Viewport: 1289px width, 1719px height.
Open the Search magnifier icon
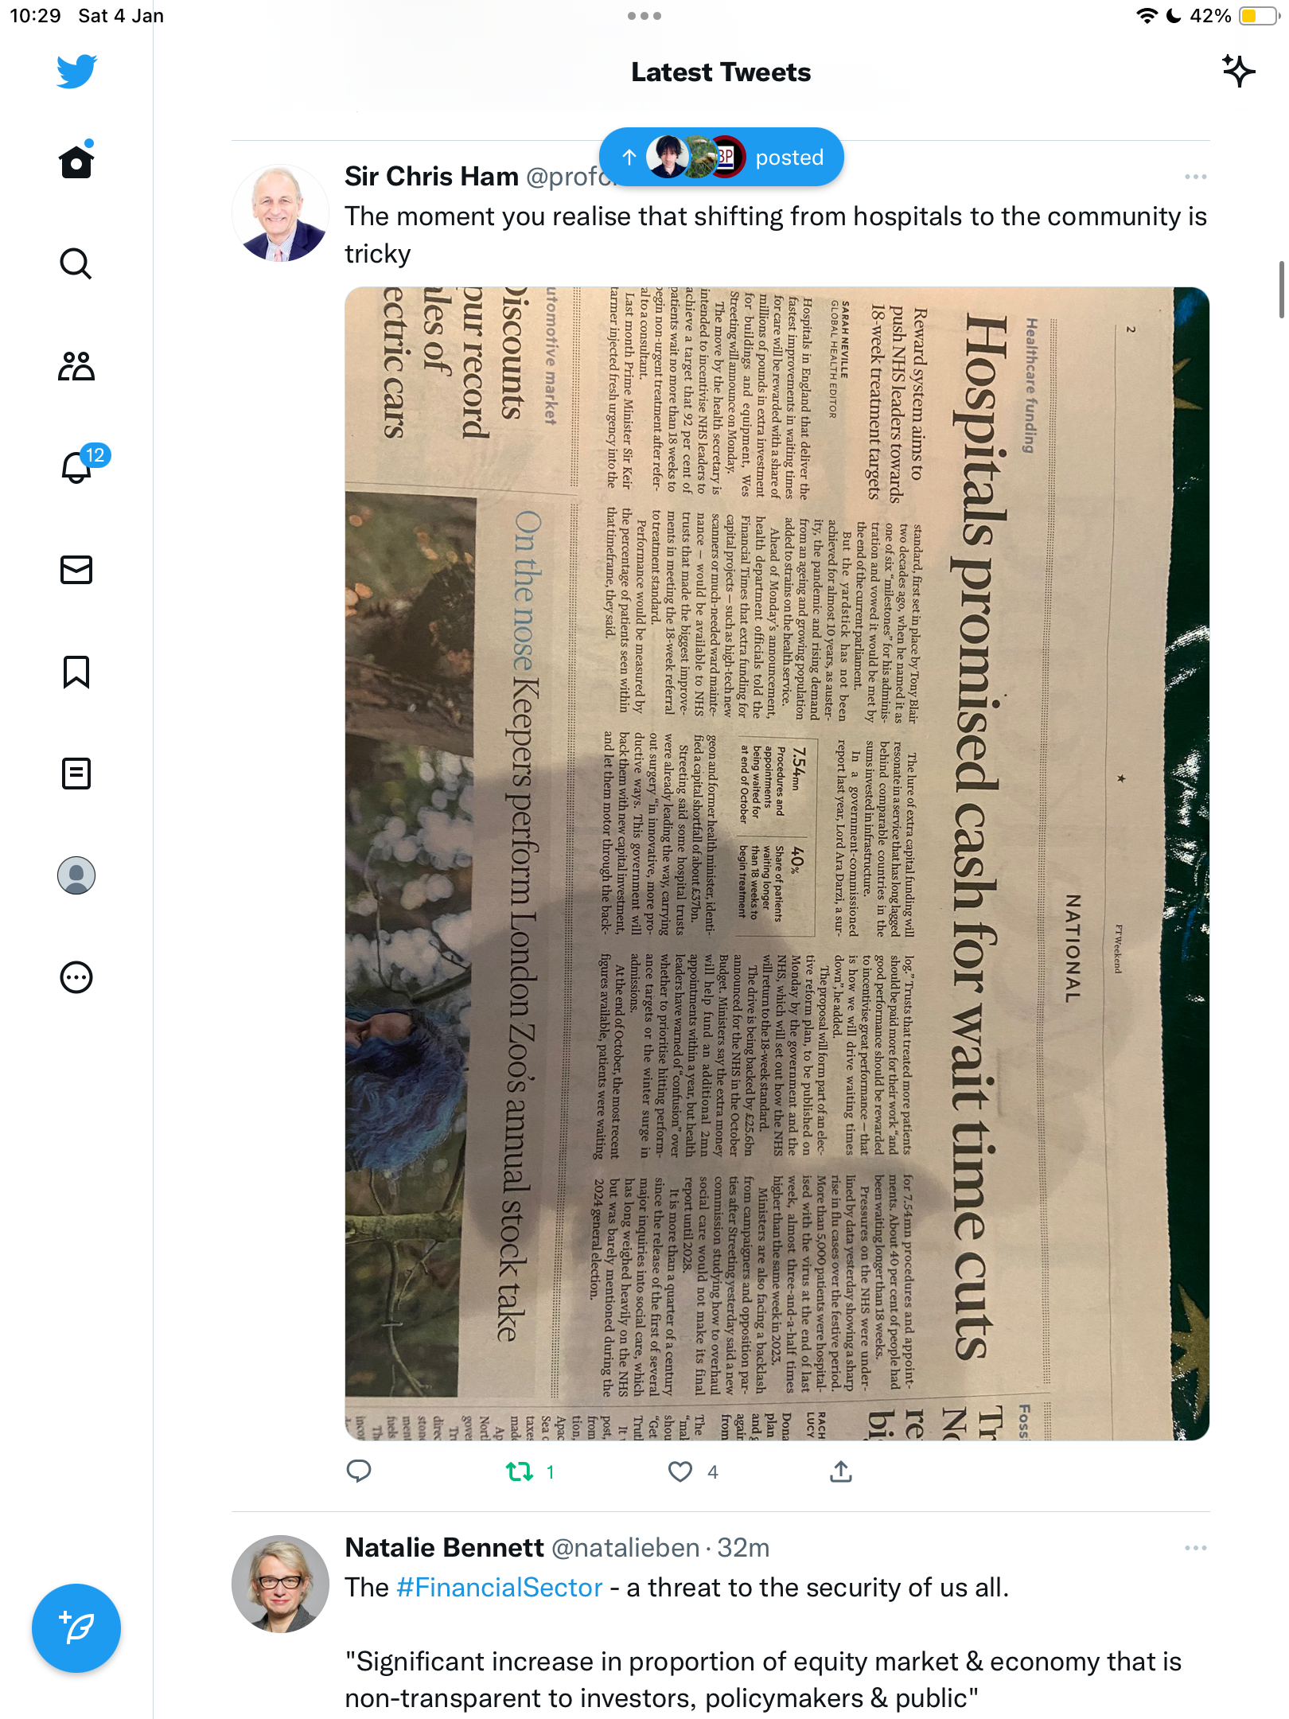point(76,263)
